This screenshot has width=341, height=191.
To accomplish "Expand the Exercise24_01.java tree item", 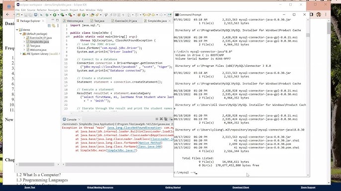I will click(24, 38).
